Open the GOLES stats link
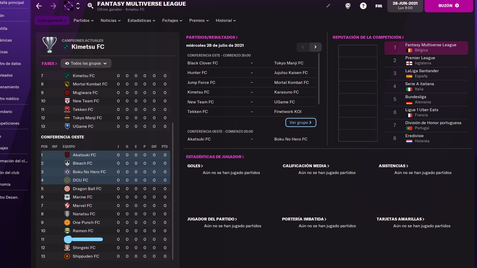Viewport: 477px width, 268px height. coord(195,166)
